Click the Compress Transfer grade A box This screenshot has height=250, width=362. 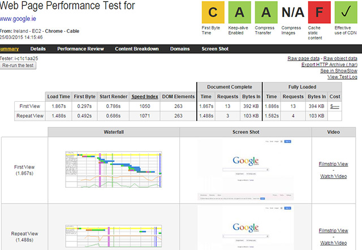[x=266, y=12]
